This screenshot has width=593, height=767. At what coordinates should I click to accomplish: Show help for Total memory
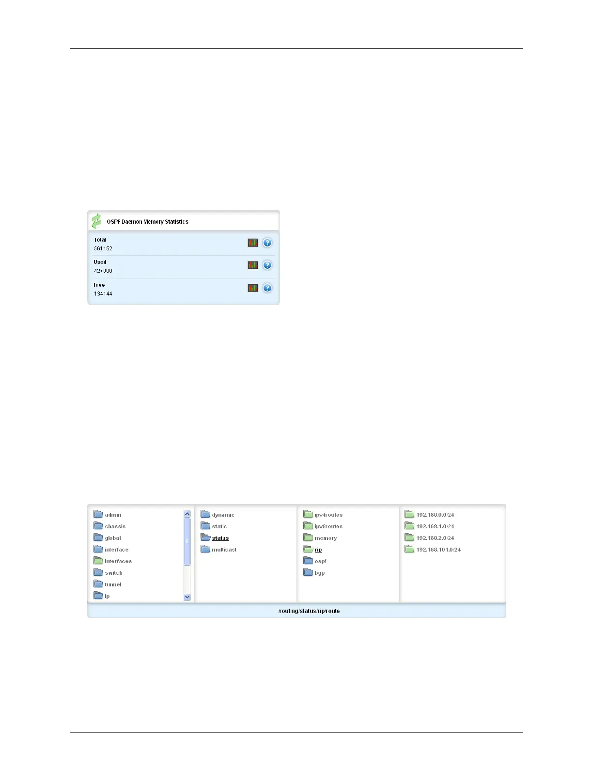[x=267, y=243]
